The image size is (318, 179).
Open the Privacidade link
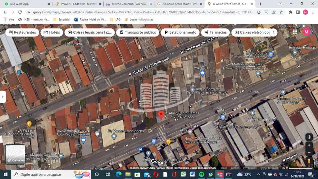pyautogui.click(x=250, y=168)
